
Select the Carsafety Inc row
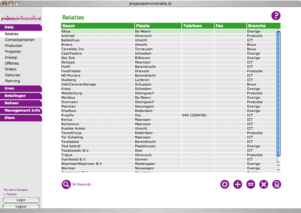coord(168,49)
